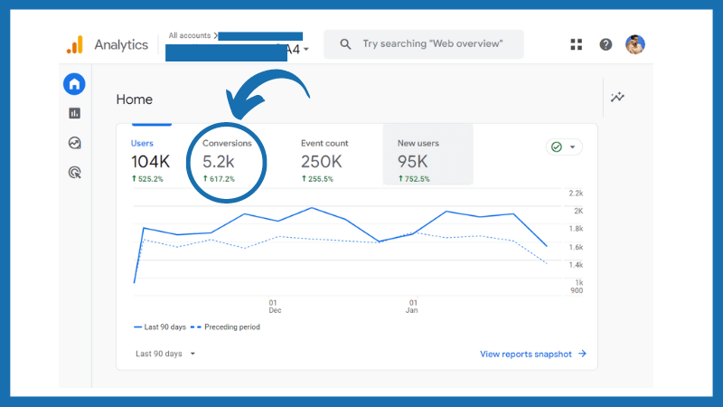
Task: Click the user profile avatar
Action: [x=636, y=44]
